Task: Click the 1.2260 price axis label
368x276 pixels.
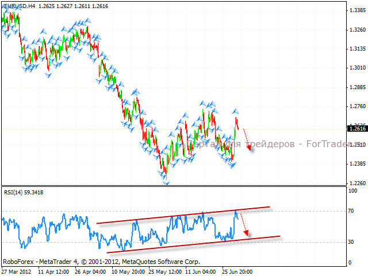Action: tap(355, 183)
